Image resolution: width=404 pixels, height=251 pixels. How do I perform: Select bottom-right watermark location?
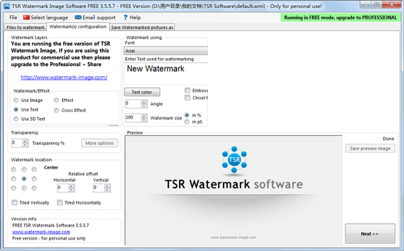34,188
